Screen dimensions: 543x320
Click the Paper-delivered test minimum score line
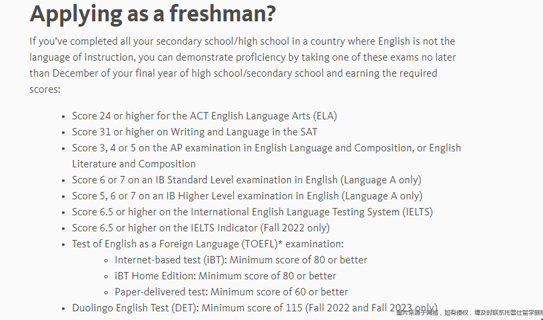(x=231, y=291)
